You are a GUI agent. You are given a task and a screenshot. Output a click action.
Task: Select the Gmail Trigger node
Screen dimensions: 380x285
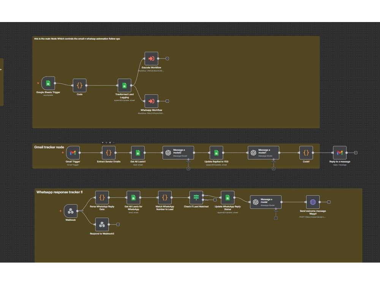[73, 153]
